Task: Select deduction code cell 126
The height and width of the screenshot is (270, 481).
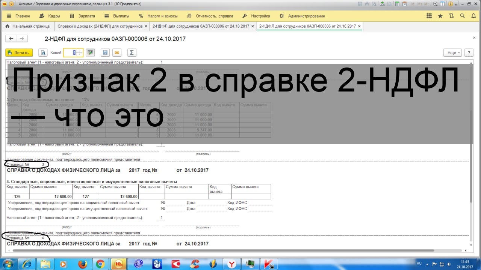Action: pos(17,196)
